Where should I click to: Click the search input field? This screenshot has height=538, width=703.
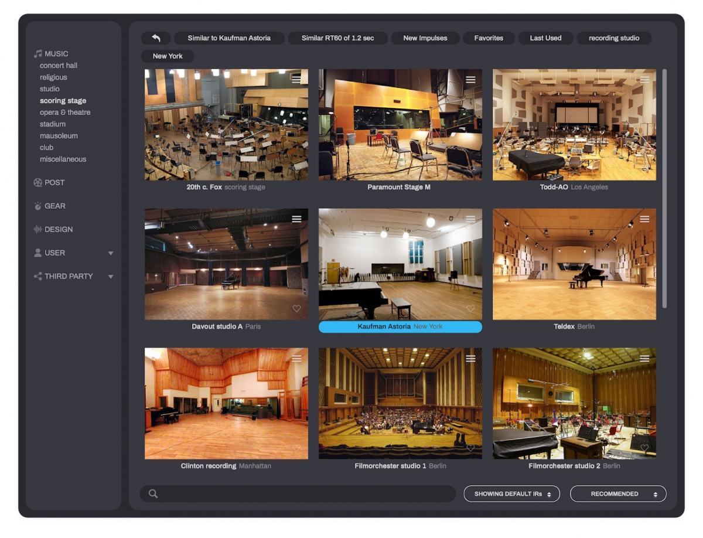click(298, 493)
